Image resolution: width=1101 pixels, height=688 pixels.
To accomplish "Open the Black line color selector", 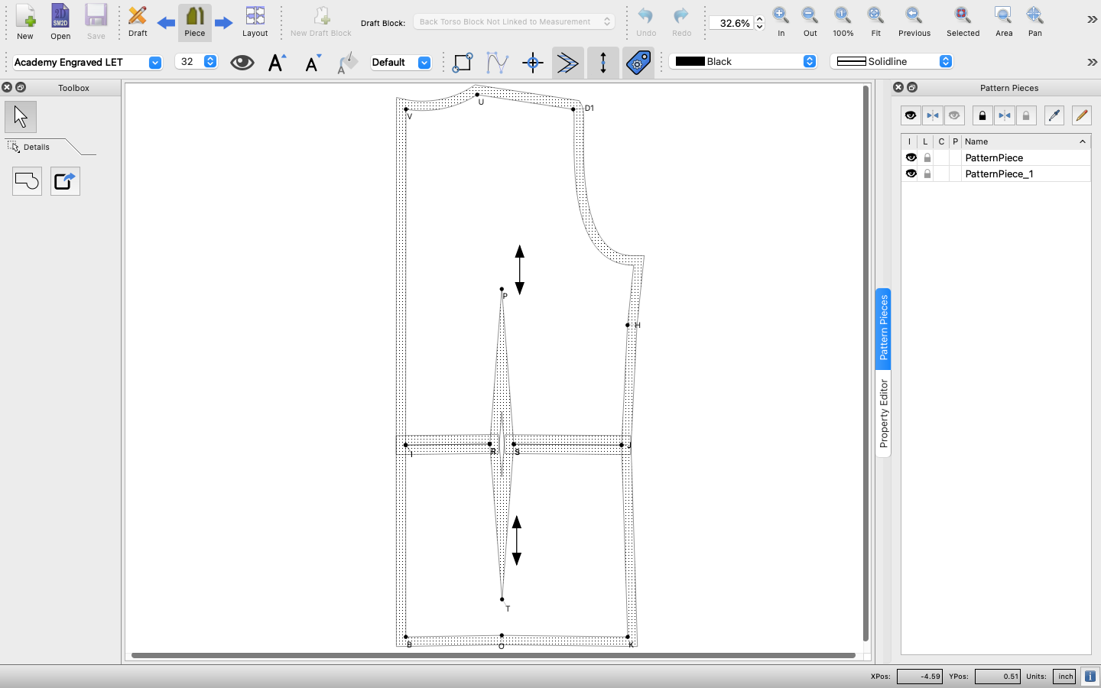I will tap(743, 61).
